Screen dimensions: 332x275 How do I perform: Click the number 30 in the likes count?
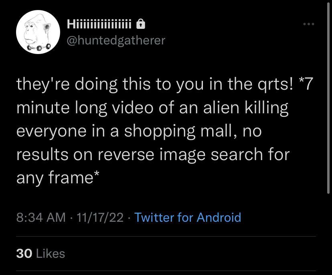coord(24,253)
